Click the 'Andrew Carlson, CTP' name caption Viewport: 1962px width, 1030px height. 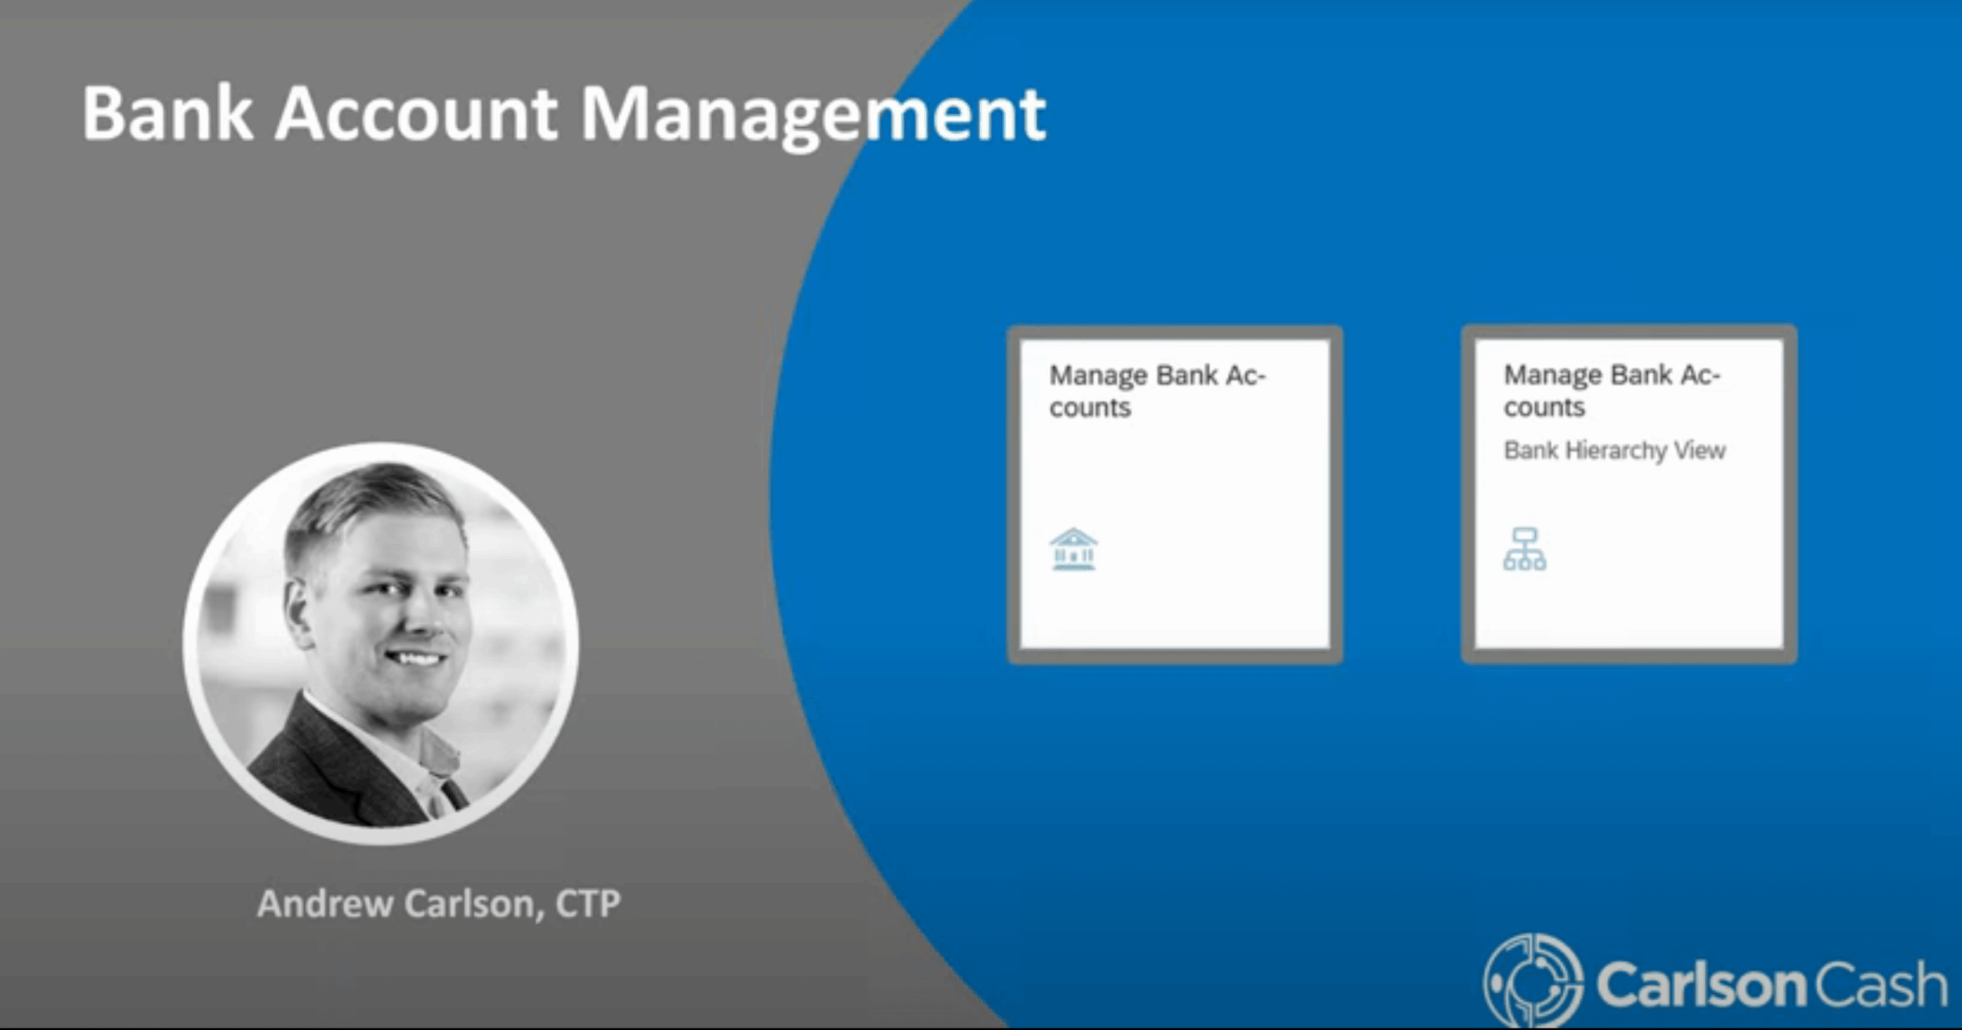[438, 904]
